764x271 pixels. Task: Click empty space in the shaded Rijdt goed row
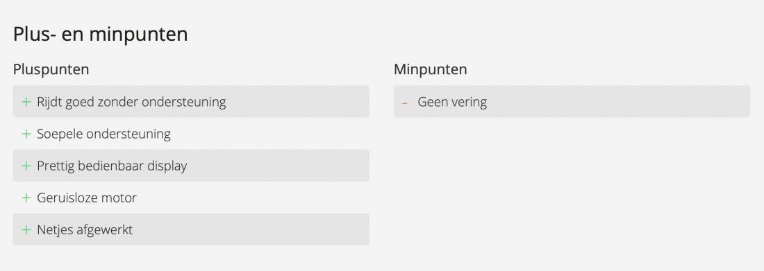point(297,102)
